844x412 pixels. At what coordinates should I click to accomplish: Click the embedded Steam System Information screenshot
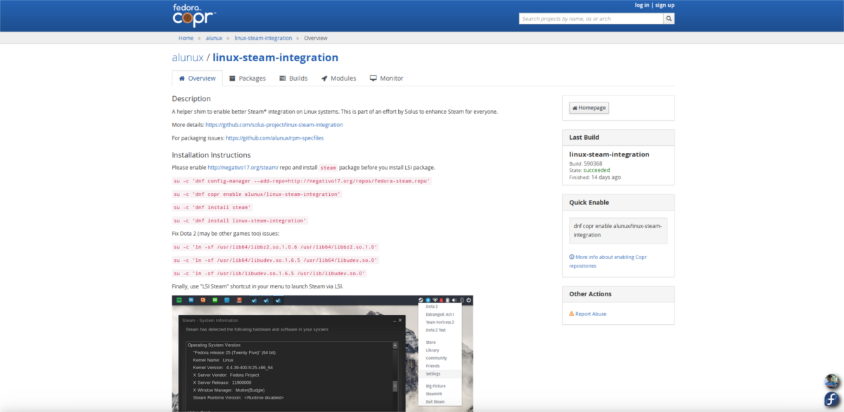(323, 353)
